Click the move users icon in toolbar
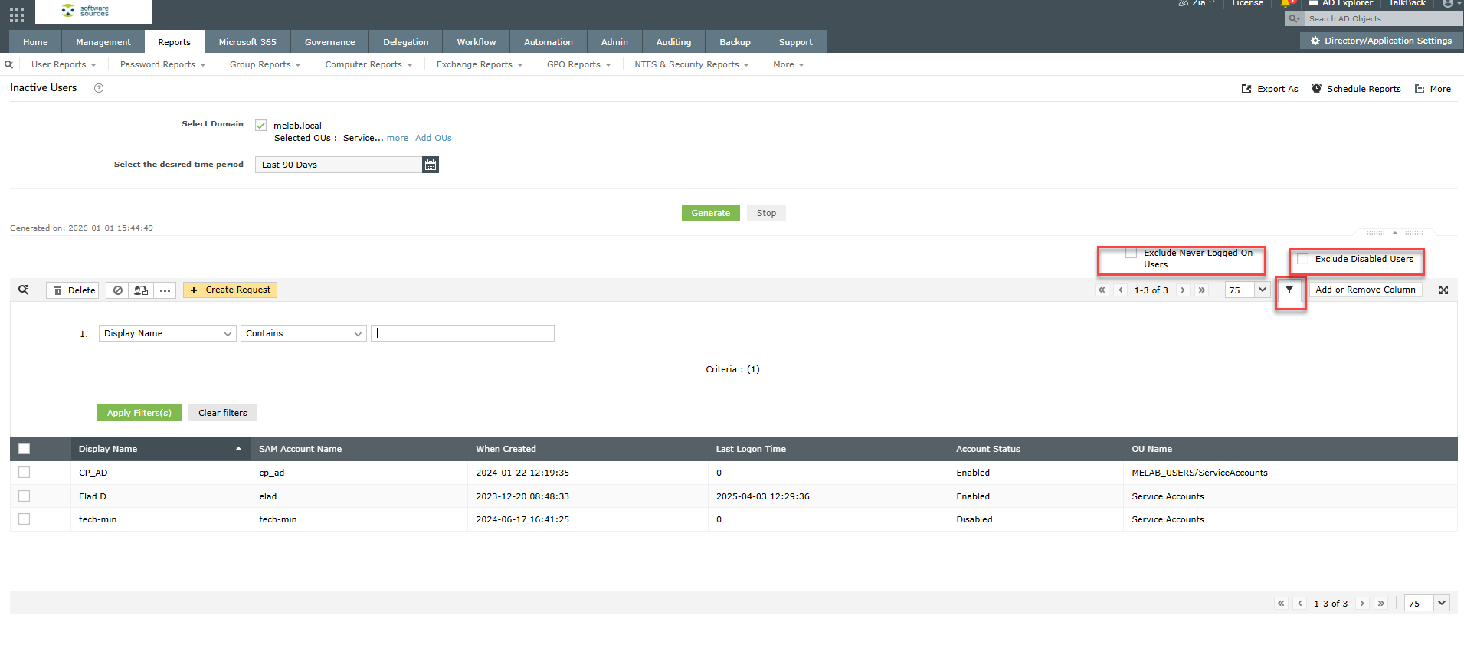1464x658 pixels. pyautogui.click(x=141, y=290)
